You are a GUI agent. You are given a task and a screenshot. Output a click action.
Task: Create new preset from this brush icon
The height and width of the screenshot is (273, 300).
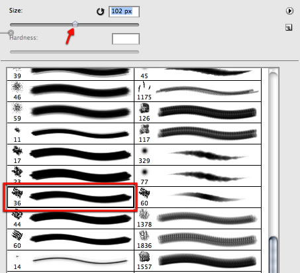click(x=289, y=27)
